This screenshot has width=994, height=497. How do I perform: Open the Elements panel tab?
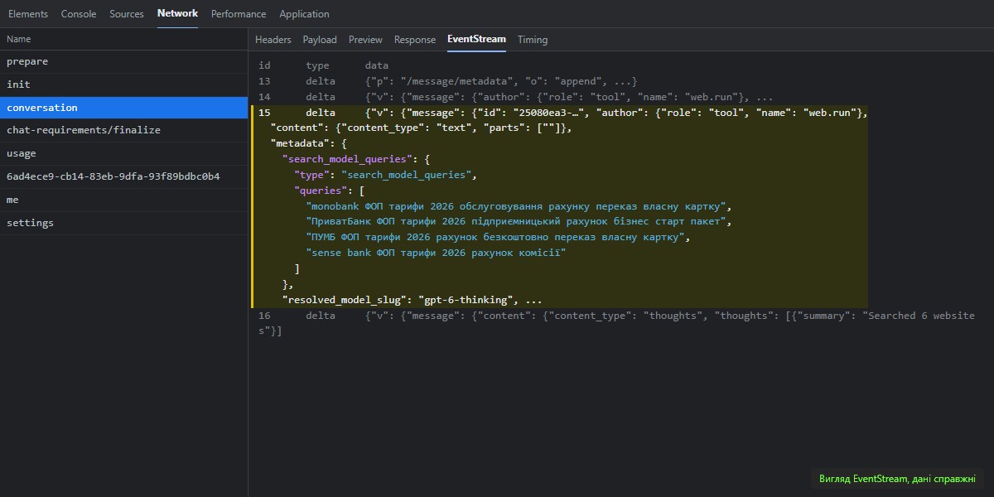(28, 14)
